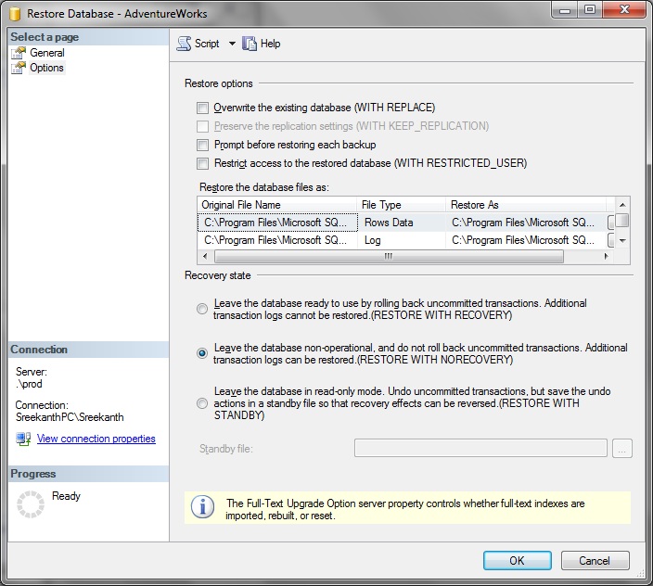Enable Overwrite the existing database checkbox

pos(203,108)
